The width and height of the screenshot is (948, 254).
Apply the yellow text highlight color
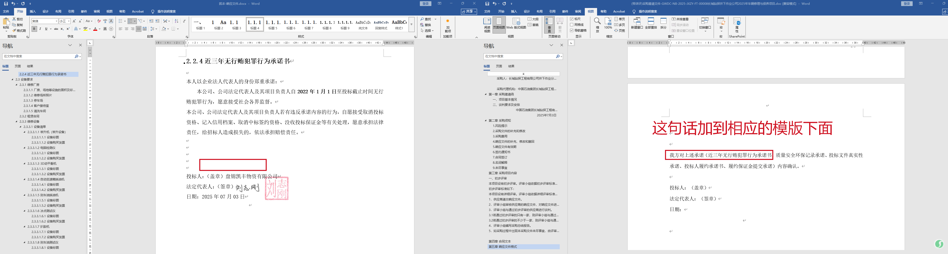[x=86, y=29]
